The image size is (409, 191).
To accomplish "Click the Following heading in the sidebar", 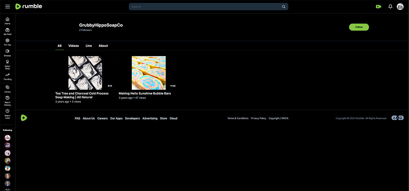I will (7, 130).
